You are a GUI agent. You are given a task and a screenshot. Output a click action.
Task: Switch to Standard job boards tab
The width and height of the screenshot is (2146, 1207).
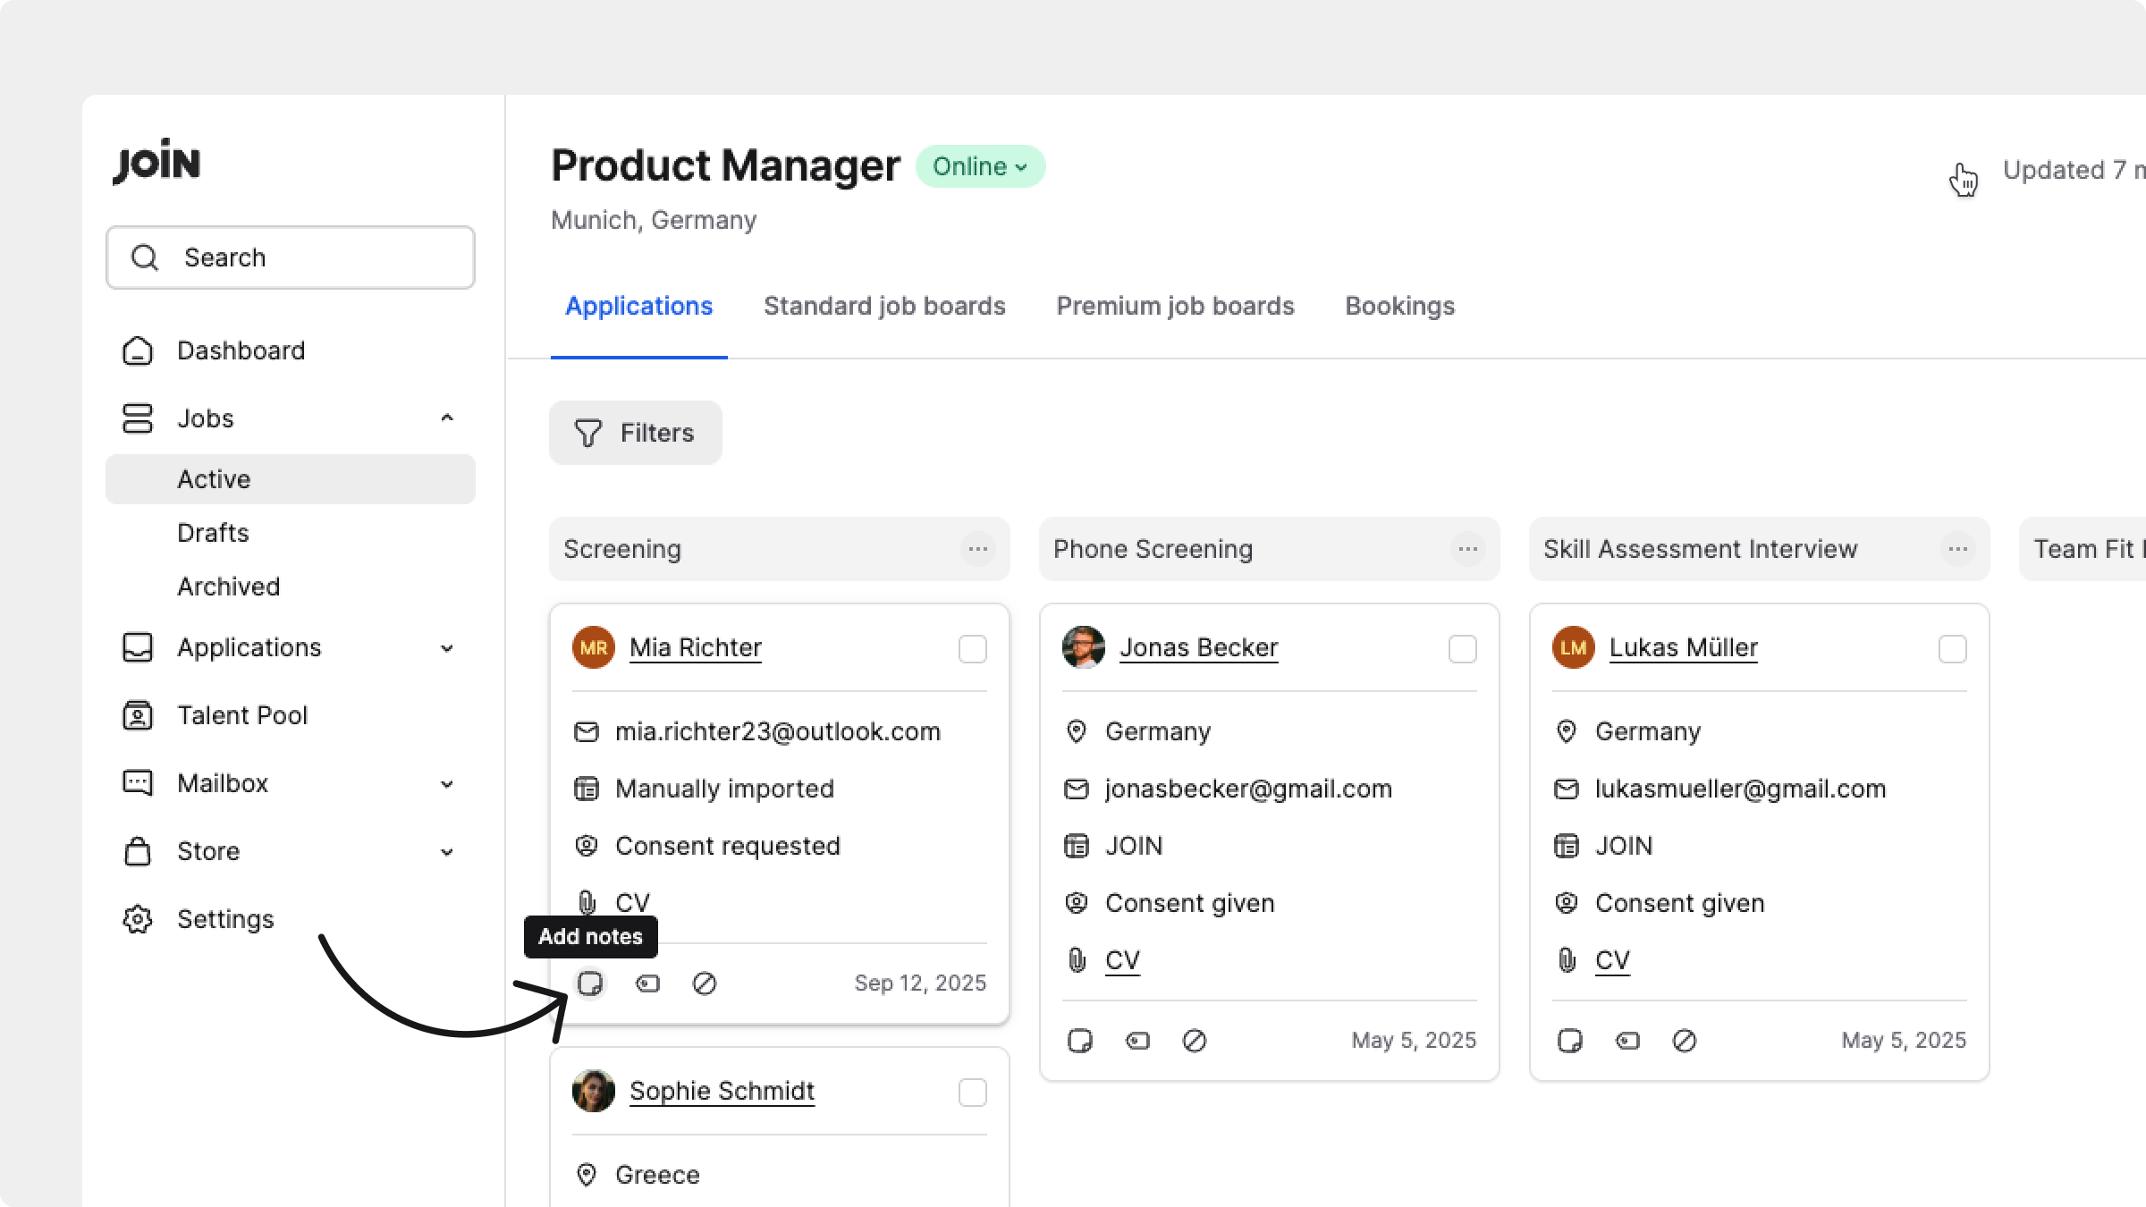883,307
